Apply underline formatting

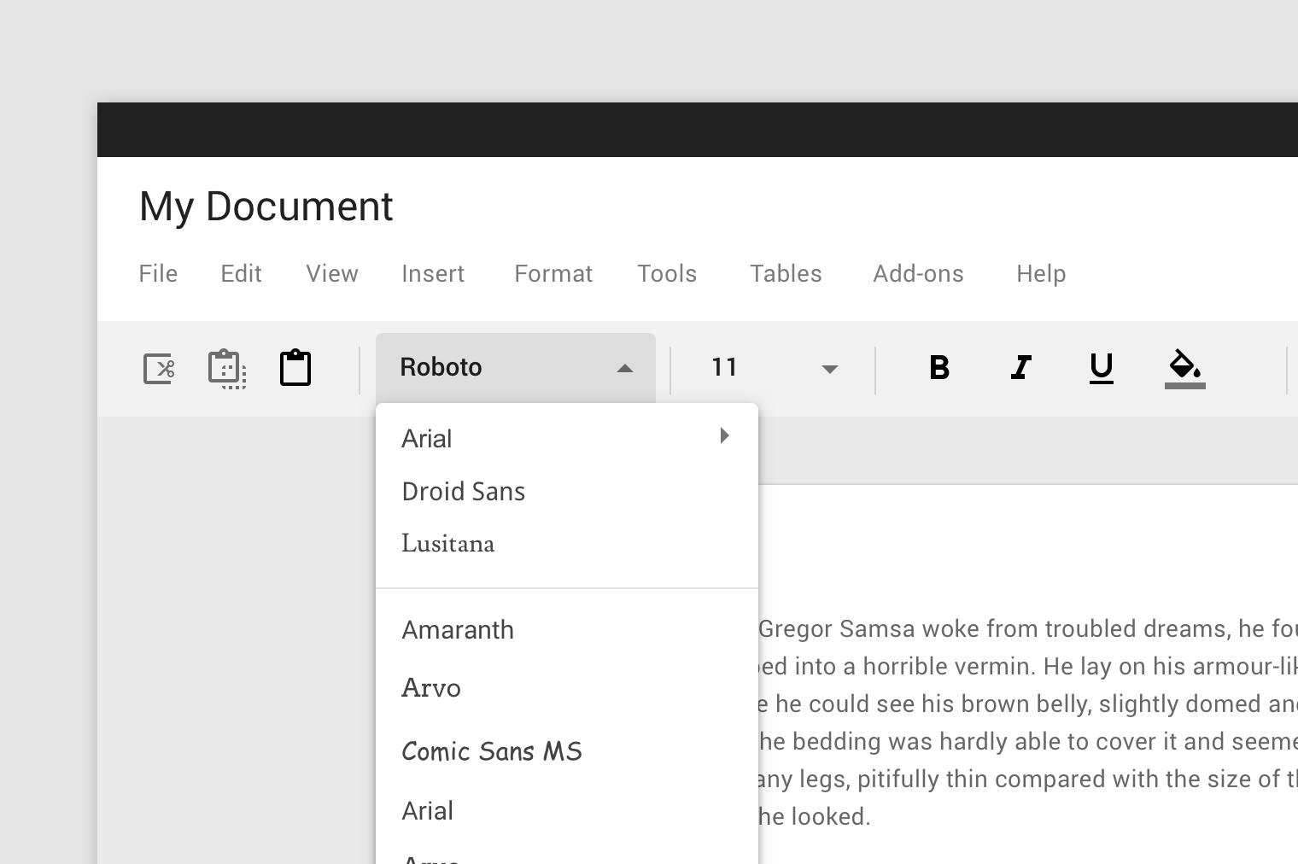click(x=1102, y=368)
